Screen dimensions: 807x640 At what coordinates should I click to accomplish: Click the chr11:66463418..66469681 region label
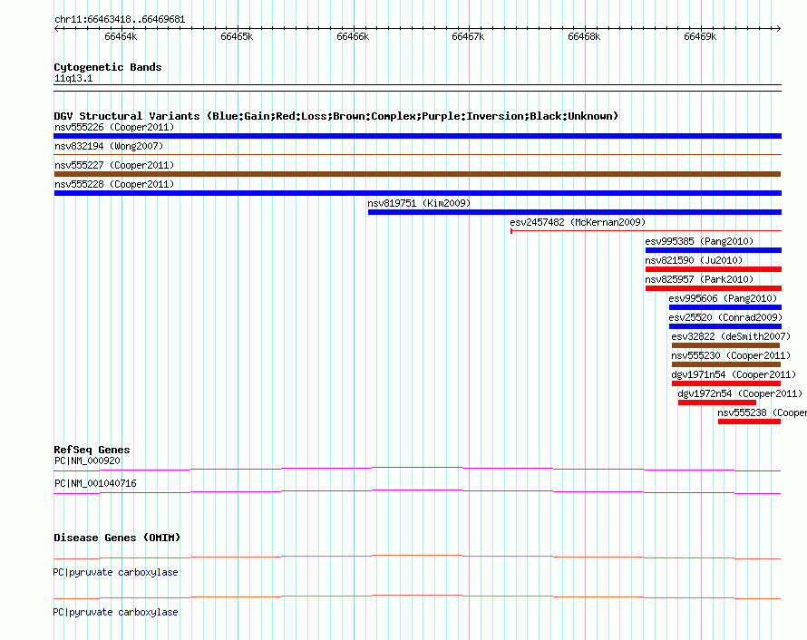[x=120, y=19]
